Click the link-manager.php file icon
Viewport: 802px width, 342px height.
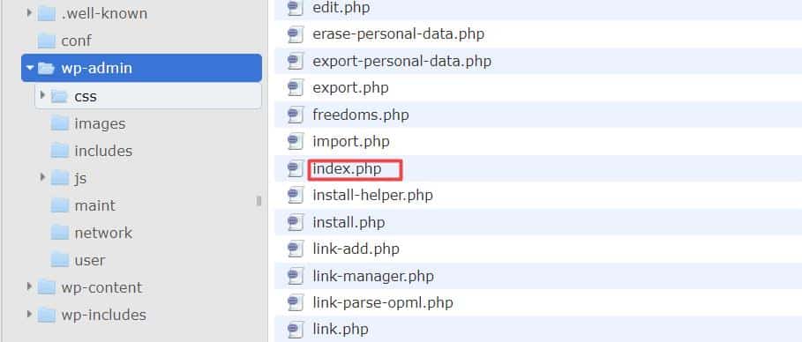(x=295, y=277)
